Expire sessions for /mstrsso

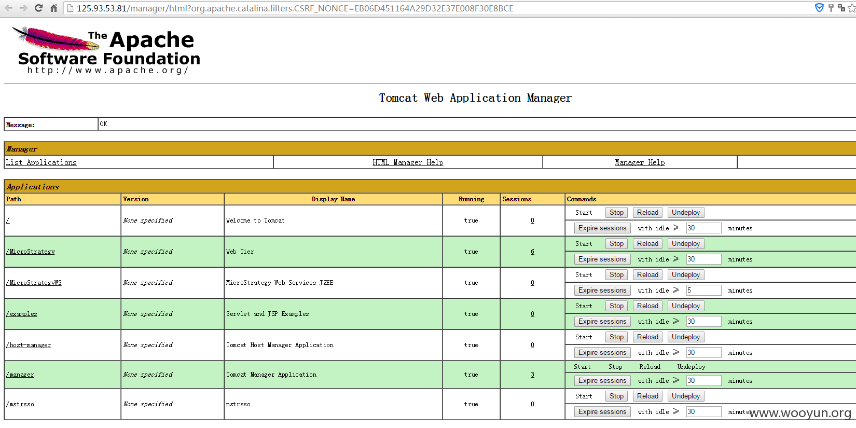tap(602, 412)
